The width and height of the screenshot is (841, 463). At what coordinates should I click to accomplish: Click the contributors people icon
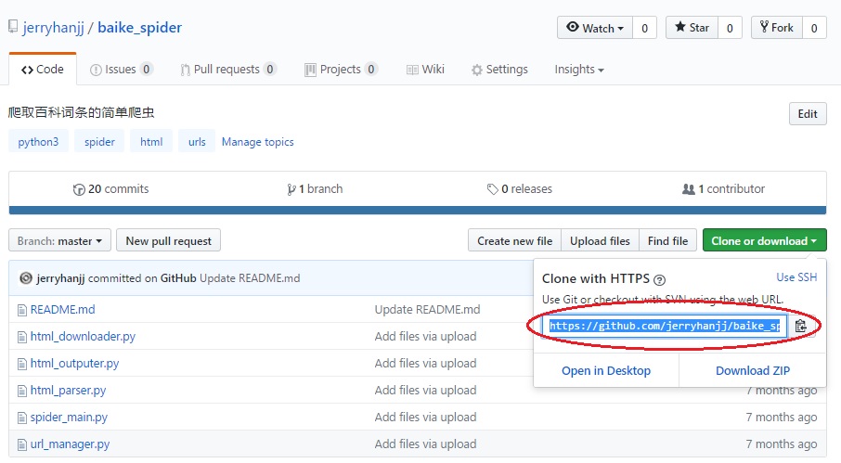pyautogui.click(x=688, y=189)
